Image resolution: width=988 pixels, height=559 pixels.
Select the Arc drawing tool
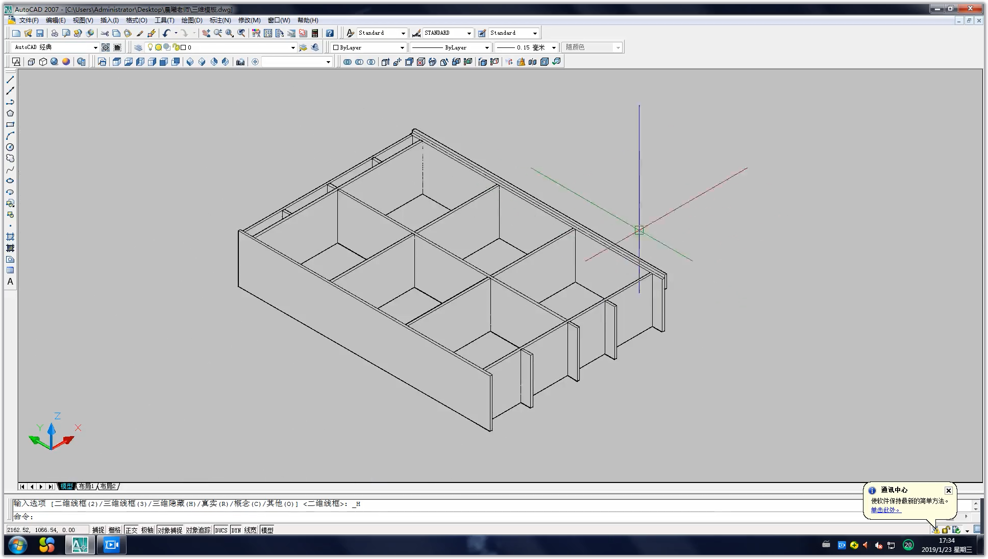pos(10,136)
